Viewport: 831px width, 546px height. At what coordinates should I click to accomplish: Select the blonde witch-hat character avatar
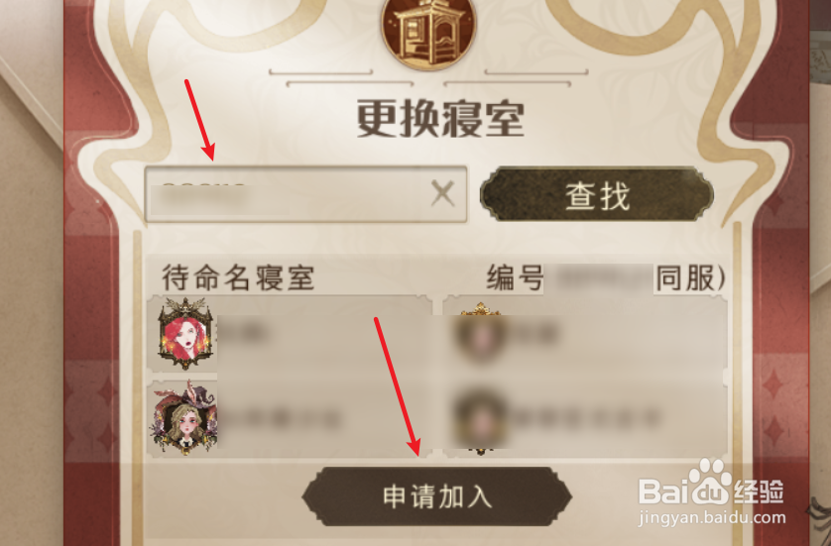pyautogui.click(x=184, y=418)
